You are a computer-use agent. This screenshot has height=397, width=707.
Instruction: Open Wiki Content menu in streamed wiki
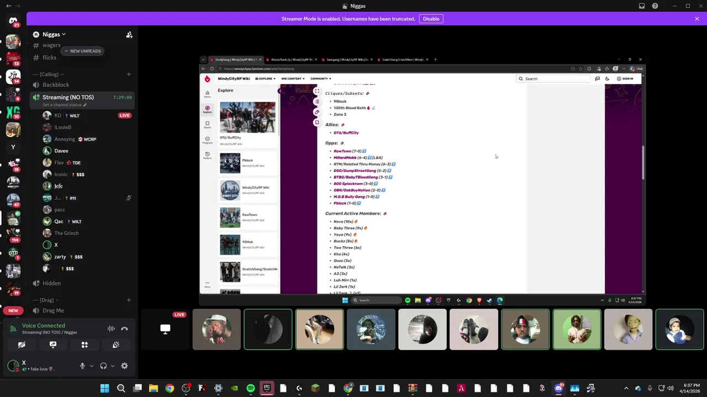click(293, 79)
